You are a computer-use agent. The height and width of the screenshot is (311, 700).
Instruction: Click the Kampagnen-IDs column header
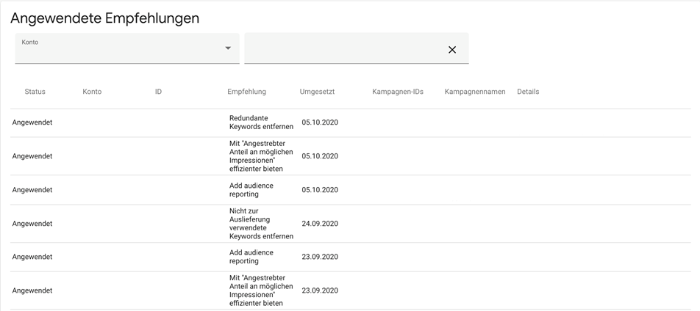(398, 92)
